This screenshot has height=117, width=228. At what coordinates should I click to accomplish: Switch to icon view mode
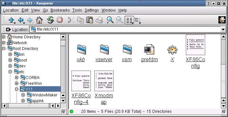pos(129,20)
